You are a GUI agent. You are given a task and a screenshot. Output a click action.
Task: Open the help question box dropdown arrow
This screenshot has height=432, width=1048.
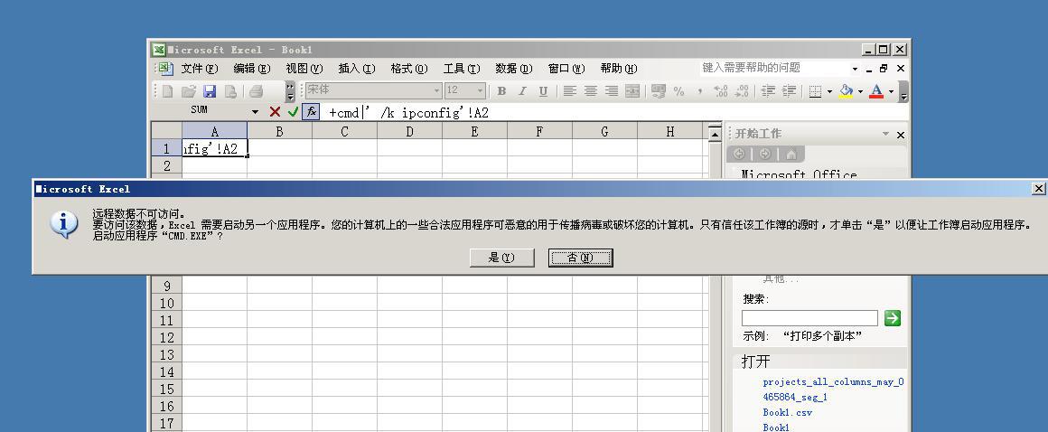(x=855, y=69)
